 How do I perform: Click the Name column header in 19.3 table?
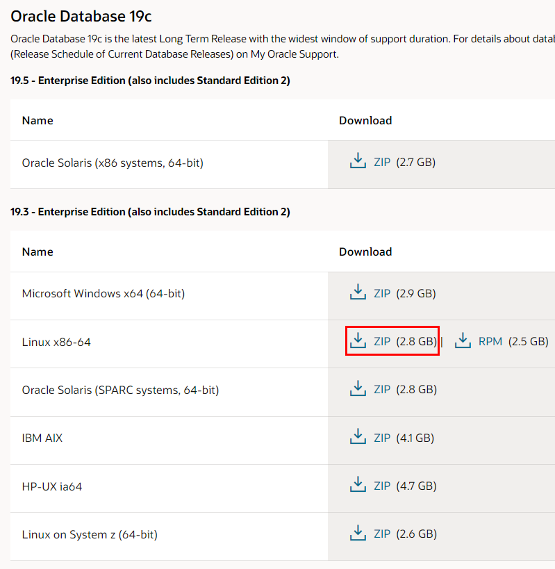coord(38,251)
